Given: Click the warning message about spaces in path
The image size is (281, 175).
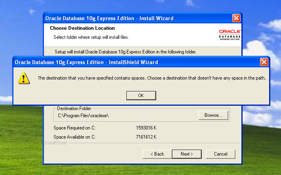Looking at the screenshot, I should pyautogui.click(x=152, y=78).
